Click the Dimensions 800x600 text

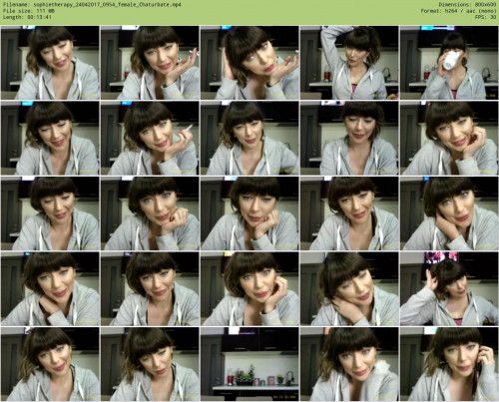[467, 5]
